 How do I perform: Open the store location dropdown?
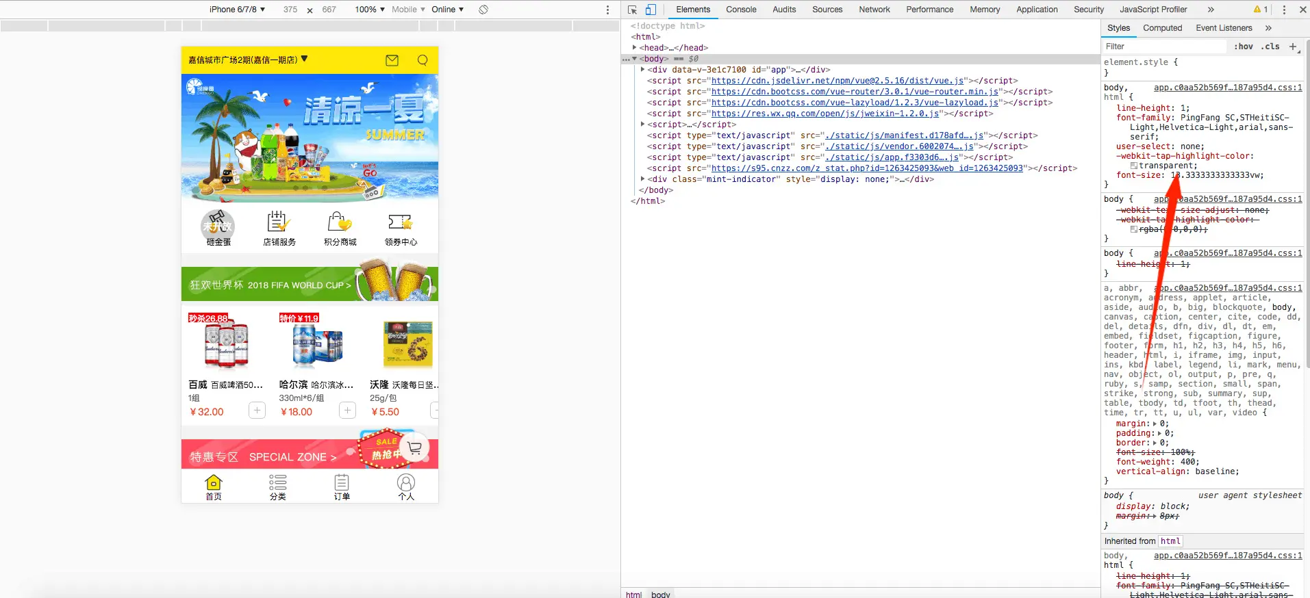(248, 60)
